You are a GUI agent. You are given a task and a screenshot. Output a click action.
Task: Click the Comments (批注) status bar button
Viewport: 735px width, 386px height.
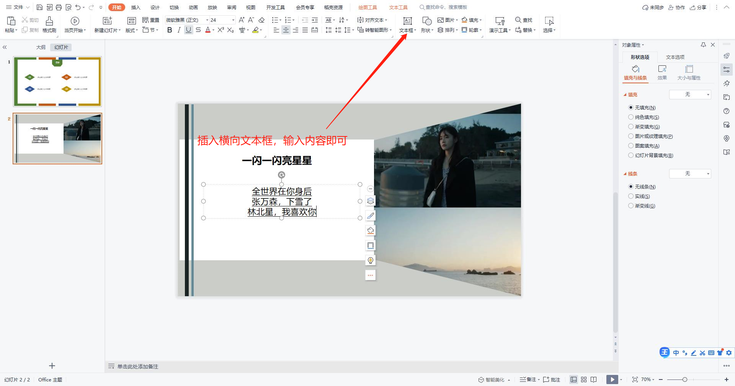(552, 380)
